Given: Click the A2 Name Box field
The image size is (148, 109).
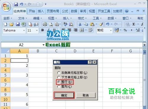Looking at the screenshot, I should [x=21, y=45].
